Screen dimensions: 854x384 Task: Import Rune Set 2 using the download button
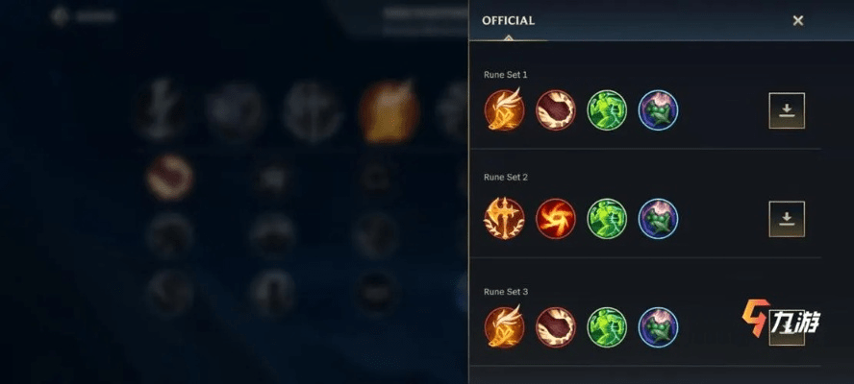[x=787, y=219]
